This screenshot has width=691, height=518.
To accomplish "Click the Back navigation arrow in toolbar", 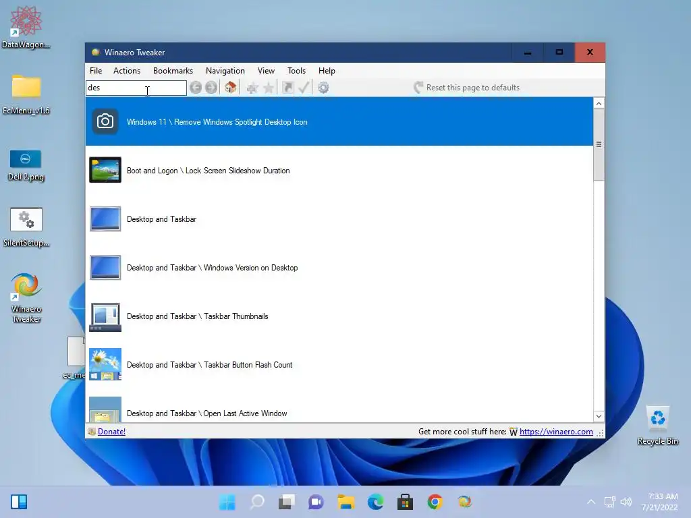I will [196, 88].
